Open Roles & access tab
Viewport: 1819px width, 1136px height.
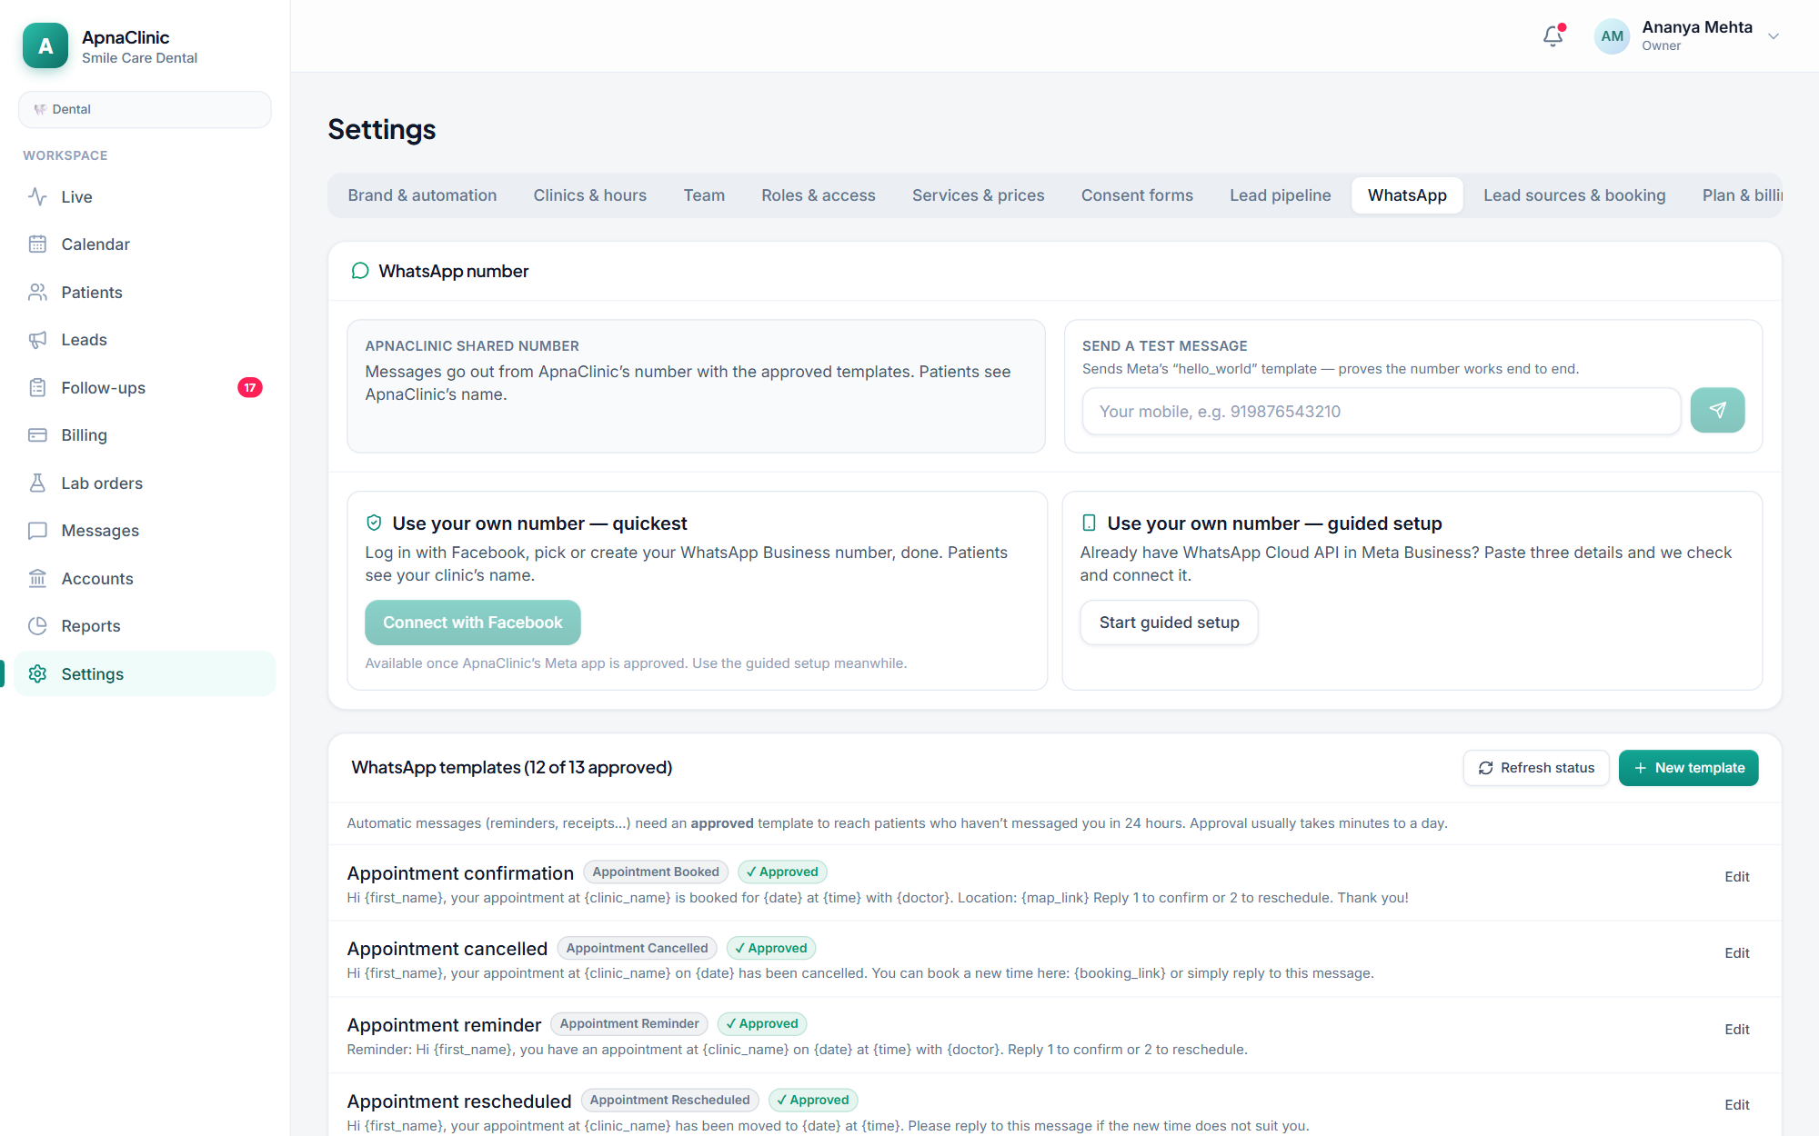tap(819, 195)
